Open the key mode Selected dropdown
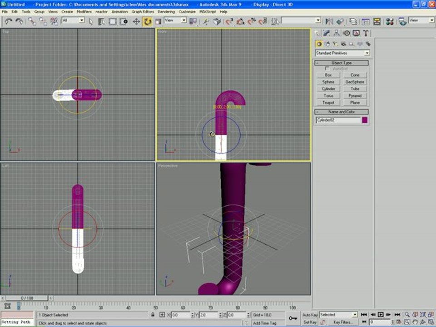The width and height of the screenshot is (436, 327). pos(355,315)
